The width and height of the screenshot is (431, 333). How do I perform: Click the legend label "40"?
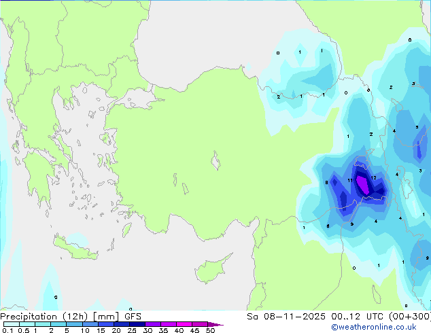click(179, 330)
